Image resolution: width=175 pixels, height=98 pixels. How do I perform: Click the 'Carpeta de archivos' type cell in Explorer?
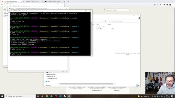101,27
